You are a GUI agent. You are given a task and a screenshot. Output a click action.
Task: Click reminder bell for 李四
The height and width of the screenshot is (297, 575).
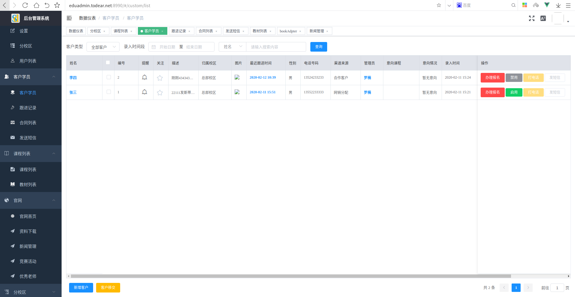pyautogui.click(x=145, y=77)
